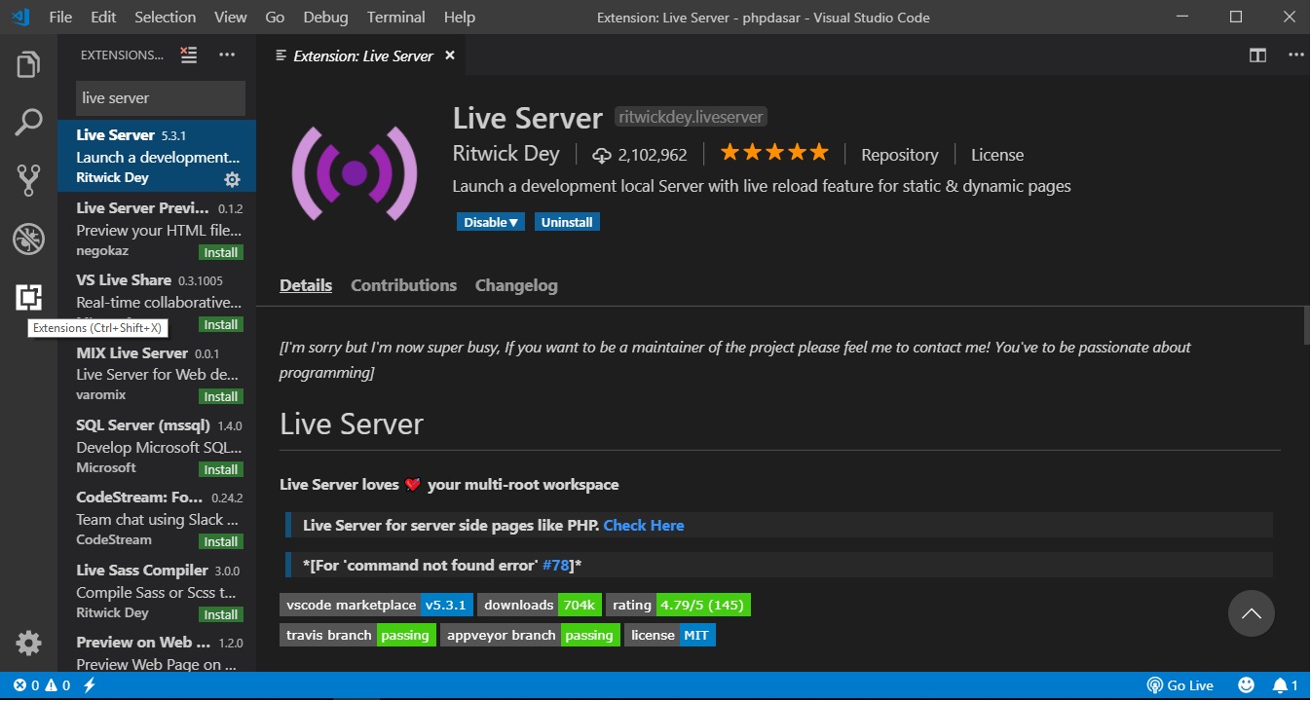Click the purple Live Server extension logo

(355, 172)
